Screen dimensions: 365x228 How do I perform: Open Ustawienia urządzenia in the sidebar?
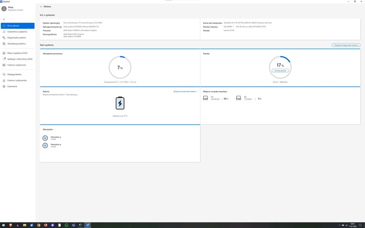point(18,32)
